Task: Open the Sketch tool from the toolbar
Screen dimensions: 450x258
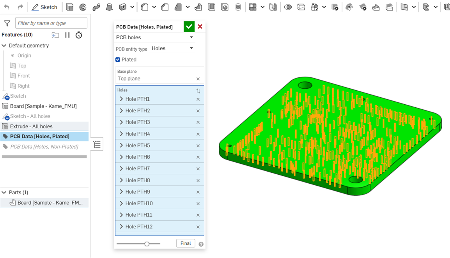Action: pyautogui.click(x=44, y=7)
